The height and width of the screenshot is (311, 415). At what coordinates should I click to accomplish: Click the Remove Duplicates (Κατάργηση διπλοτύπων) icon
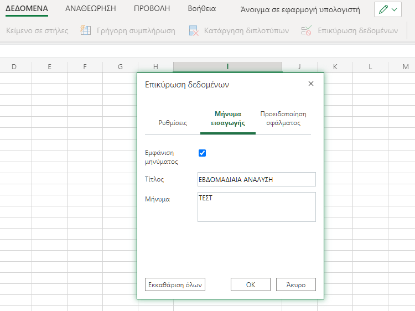tap(193, 30)
